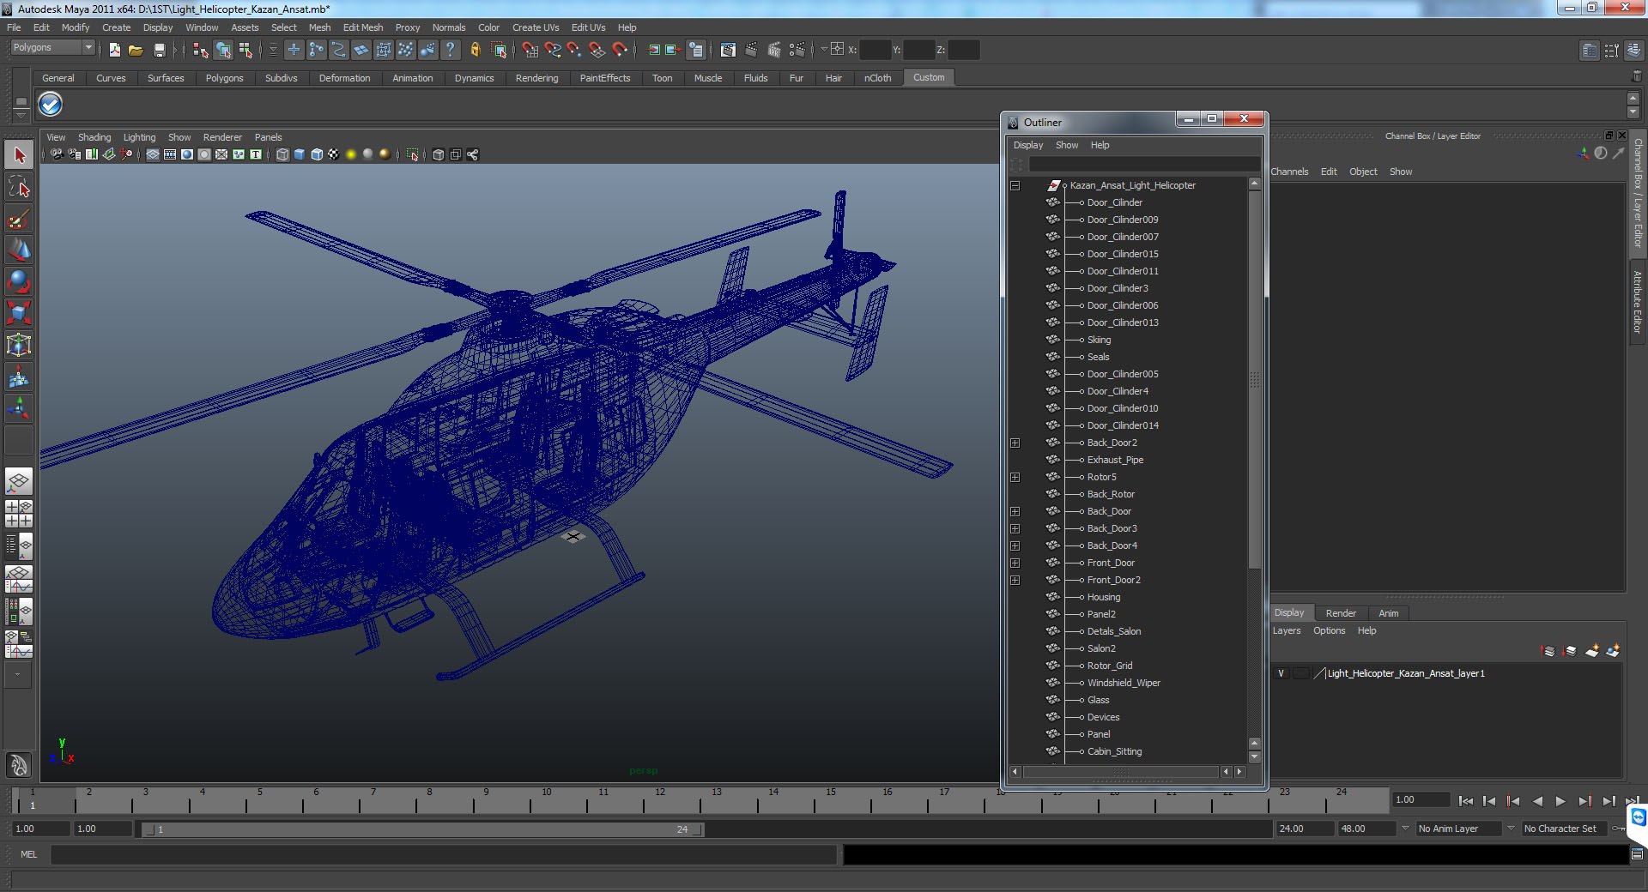The image size is (1648, 892).
Task: Expand Front_Door node in Outliner
Action: [x=1015, y=563]
